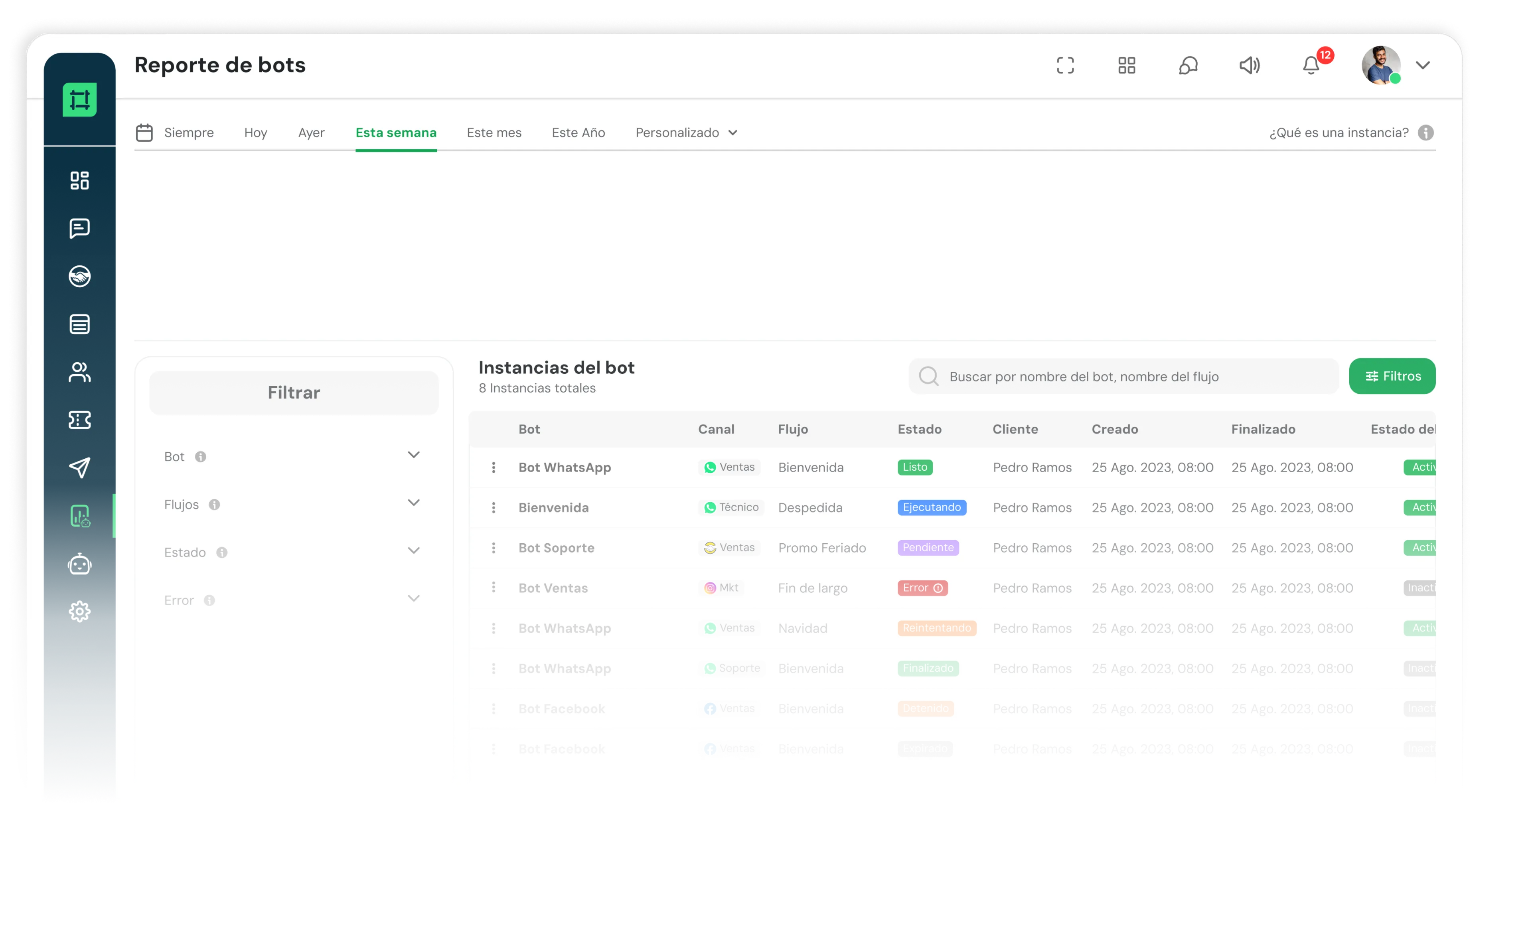Click the user profile avatar
The width and height of the screenshot is (1532, 943).
1381,65
